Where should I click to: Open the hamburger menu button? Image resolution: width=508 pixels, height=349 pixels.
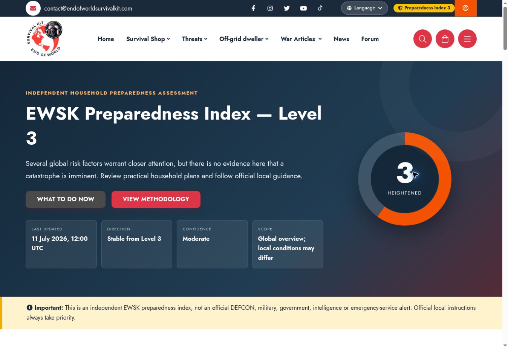click(x=467, y=39)
